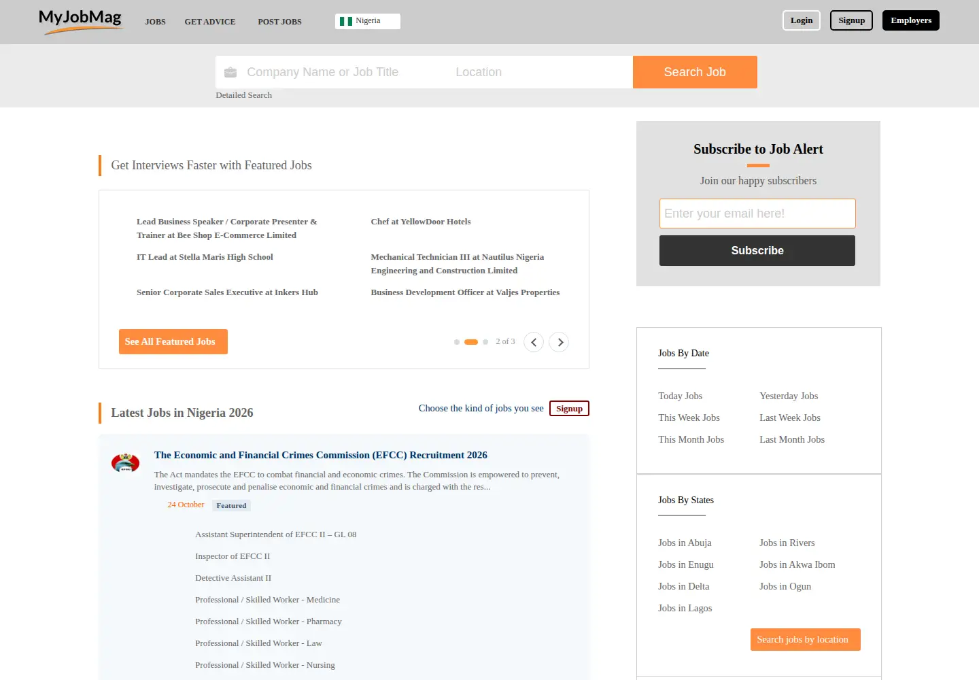Open the Nigeria country selector
The width and height of the screenshot is (979, 680).
(368, 21)
